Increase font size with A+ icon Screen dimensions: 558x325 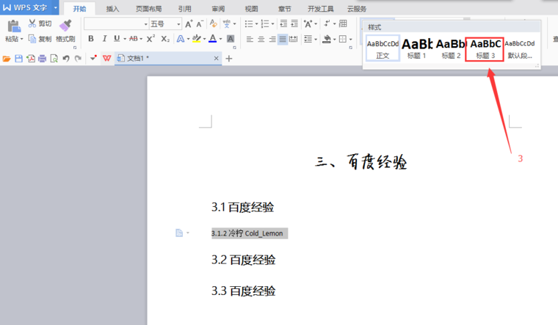[x=189, y=23]
